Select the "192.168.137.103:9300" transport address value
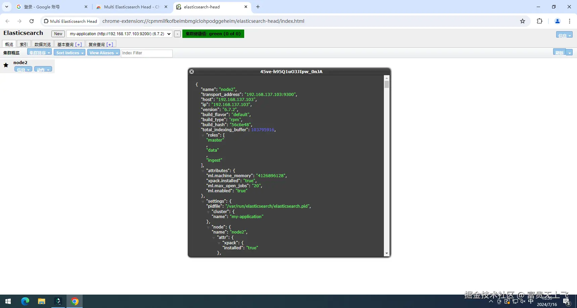The width and height of the screenshot is (577, 308). pos(270,95)
